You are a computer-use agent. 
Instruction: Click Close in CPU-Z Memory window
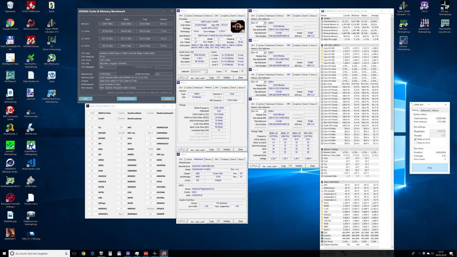coord(240,149)
